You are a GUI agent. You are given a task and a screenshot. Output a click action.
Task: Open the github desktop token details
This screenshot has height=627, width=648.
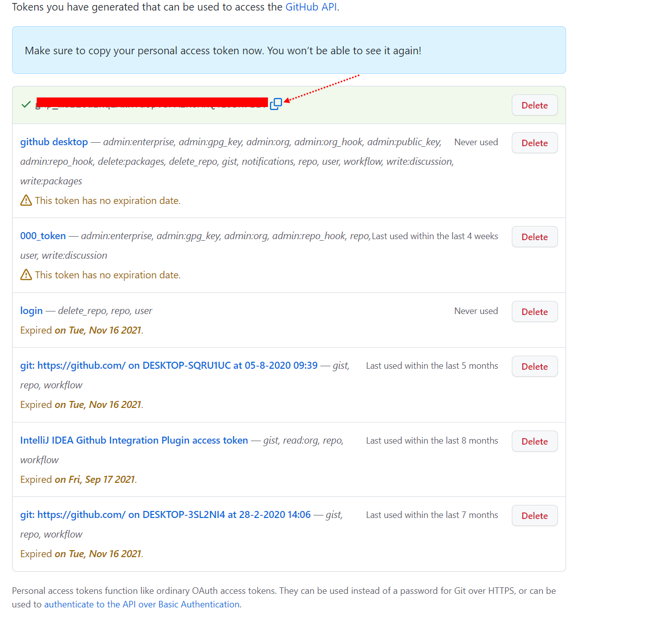pyautogui.click(x=54, y=142)
